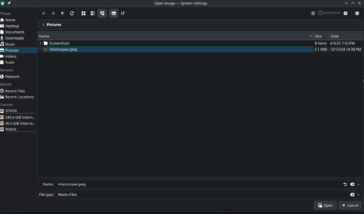Open Trash in Places
The image size is (364, 214).
point(19,62)
